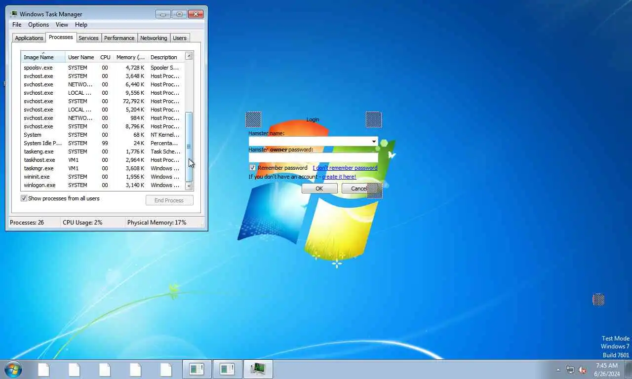Click the process list scrollbar thumb
632x379 pixels.
189,147
